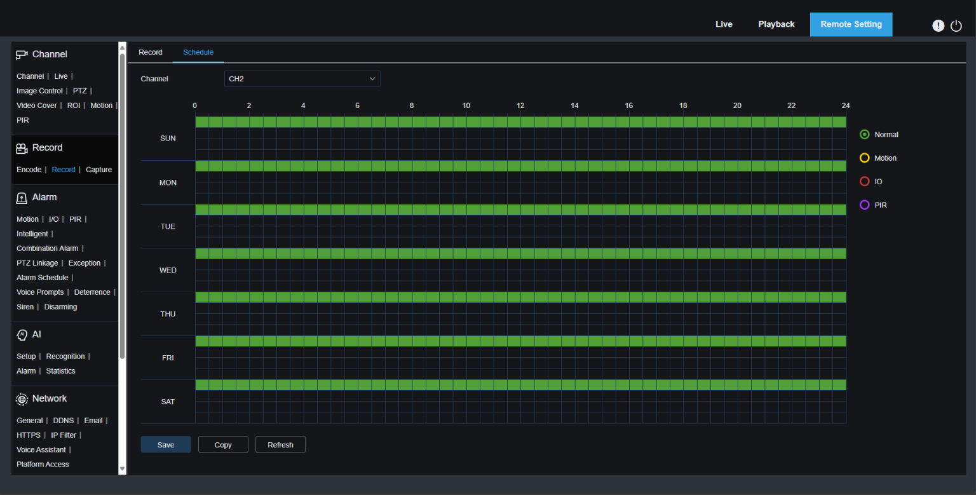Click the power logout icon
Screen dimensions: 976x495
[956, 25]
